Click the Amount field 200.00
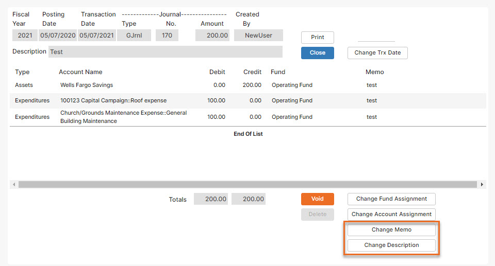Screen dimensions: 495x266 [x=212, y=36]
